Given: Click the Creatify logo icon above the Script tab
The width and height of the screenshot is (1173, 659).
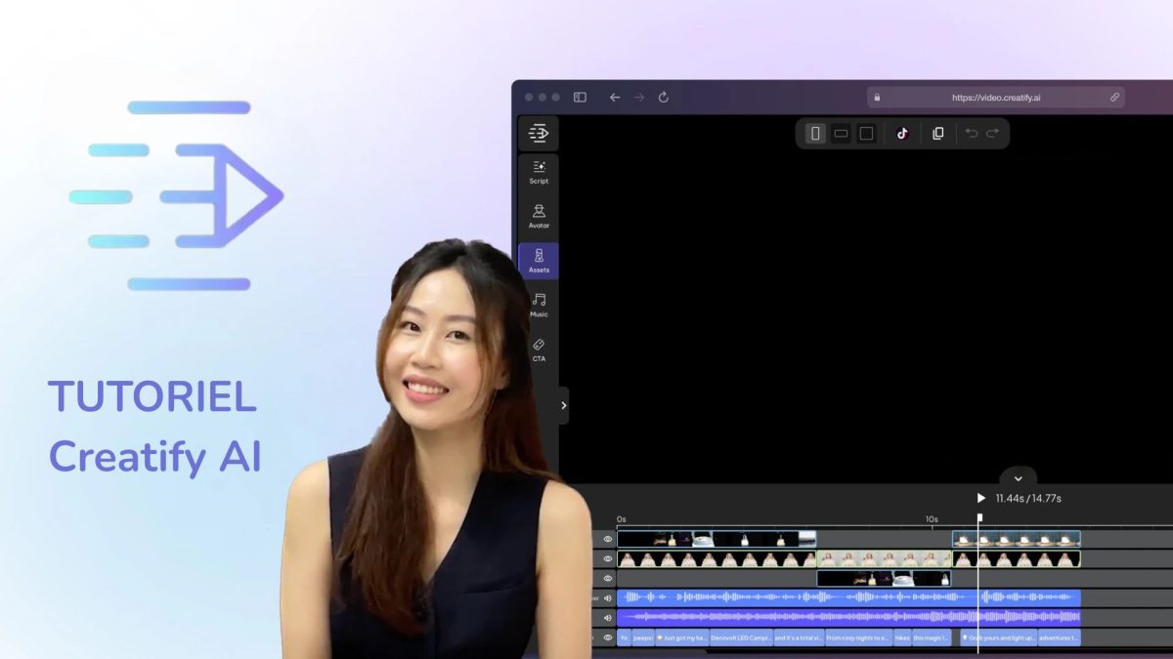Looking at the screenshot, I should (x=538, y=133).
